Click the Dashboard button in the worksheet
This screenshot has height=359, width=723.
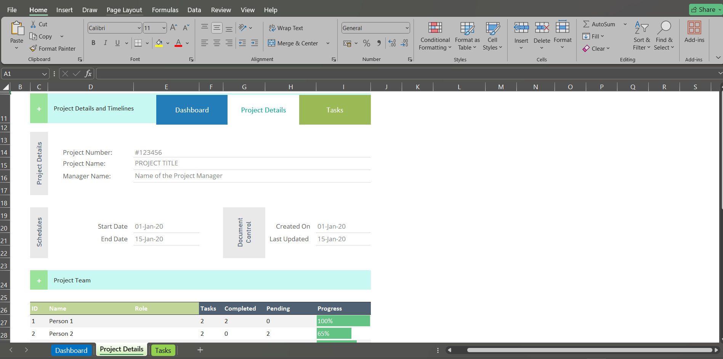(x=192, y=110)
